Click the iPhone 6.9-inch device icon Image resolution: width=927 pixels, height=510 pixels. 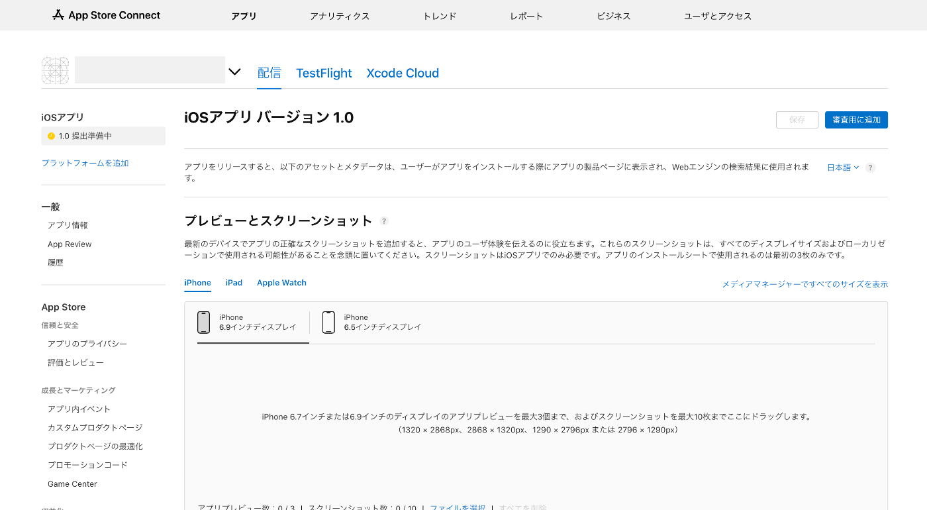[x=204, y=323]
